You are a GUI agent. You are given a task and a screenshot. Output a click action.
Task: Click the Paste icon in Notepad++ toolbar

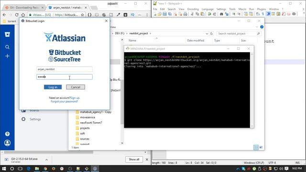(x=203, y=14)
